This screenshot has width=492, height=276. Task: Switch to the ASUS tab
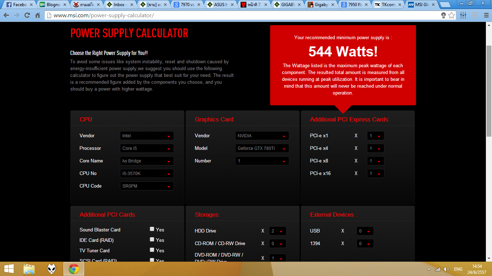(x=220, y=5)
